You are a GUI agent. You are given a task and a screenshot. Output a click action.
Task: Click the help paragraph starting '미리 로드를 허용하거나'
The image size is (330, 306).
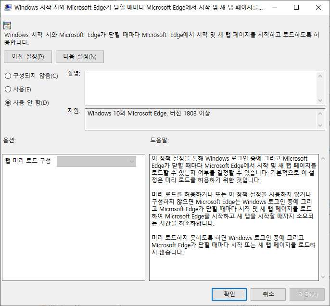[232, 209]
